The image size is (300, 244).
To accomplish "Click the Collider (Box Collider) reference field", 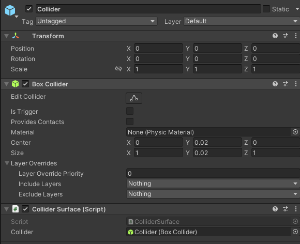I will point(208,232).
